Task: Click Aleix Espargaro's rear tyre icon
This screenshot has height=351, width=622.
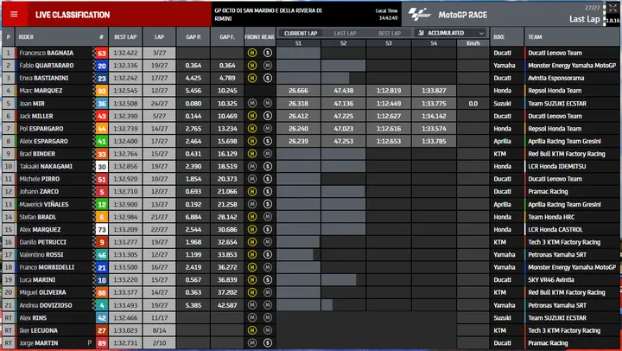Action: point(268,141)
